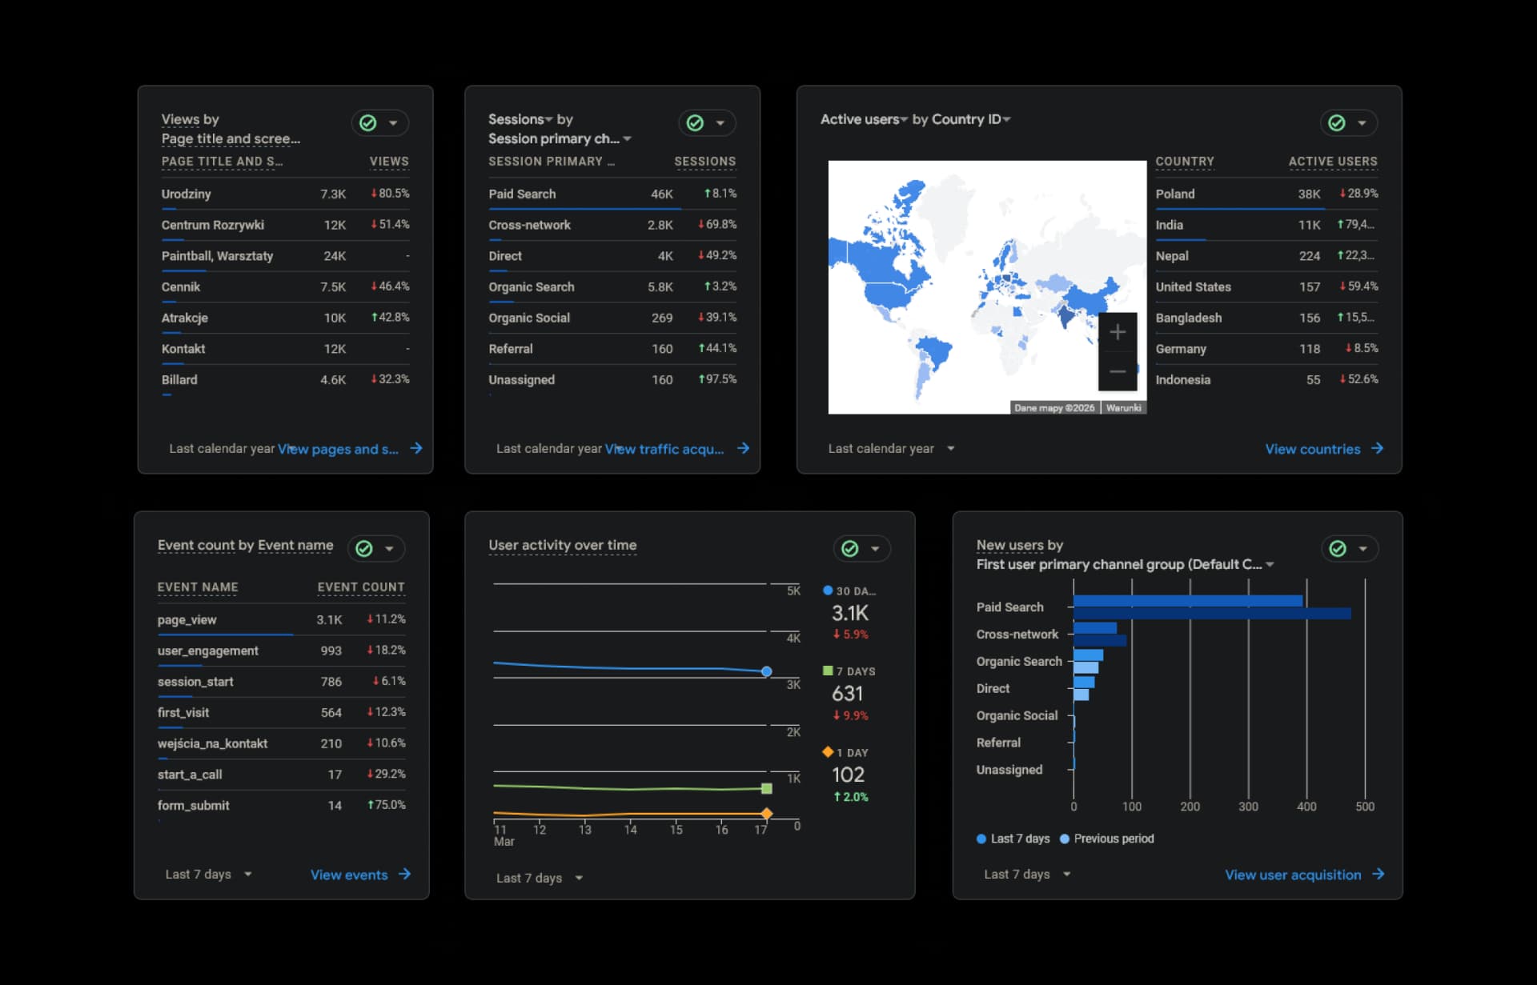
Task: Click check status icon in Active users card
Action: (1337, 122)
